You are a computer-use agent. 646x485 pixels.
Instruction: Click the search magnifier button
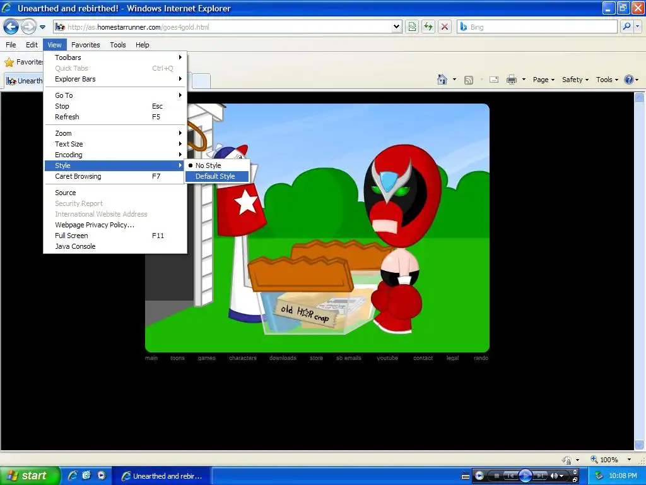(626, 27)
